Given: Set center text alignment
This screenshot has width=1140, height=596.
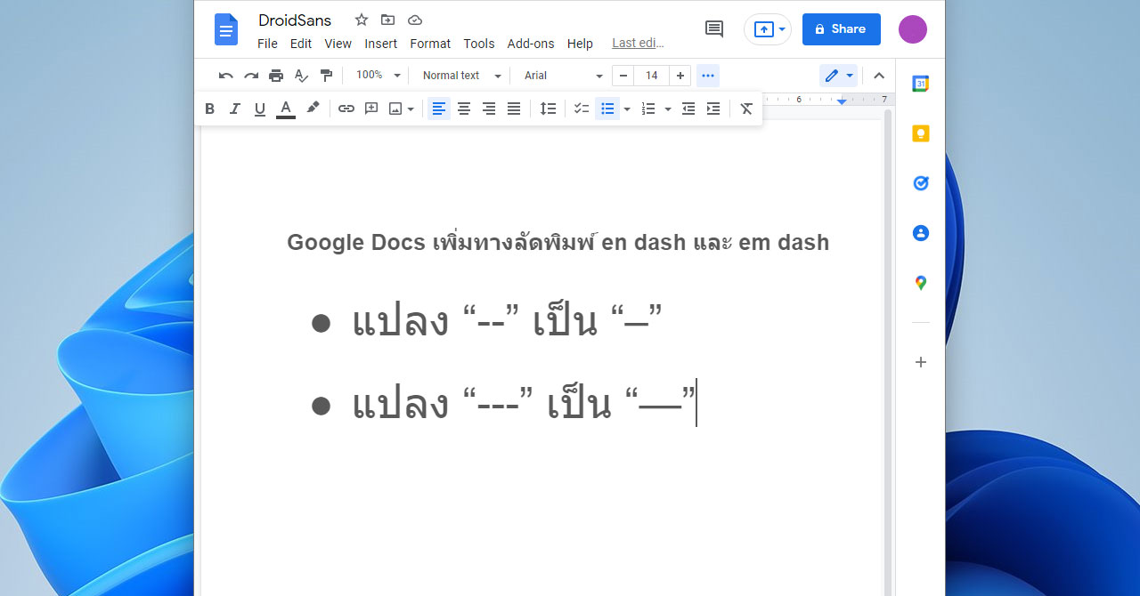Looking at the screenshot, I should (464, 109).
